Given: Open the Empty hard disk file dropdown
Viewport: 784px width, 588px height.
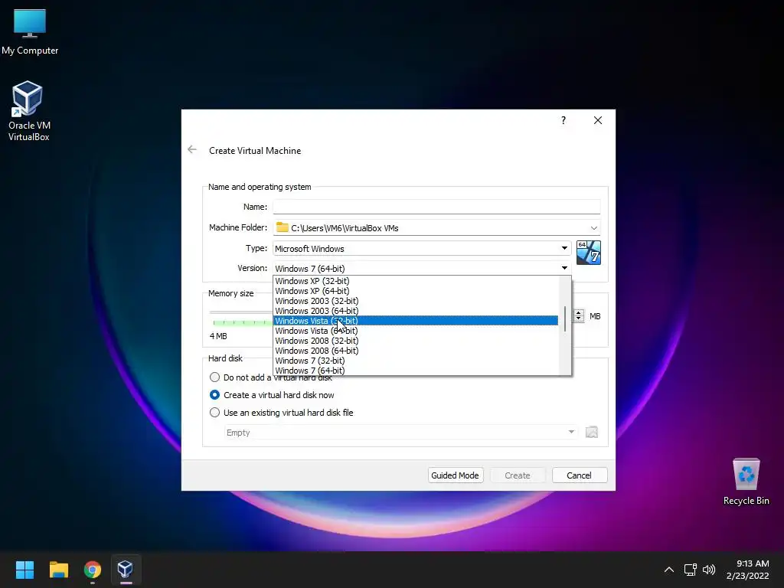Looking at the screenshot, I should (401, 433).
